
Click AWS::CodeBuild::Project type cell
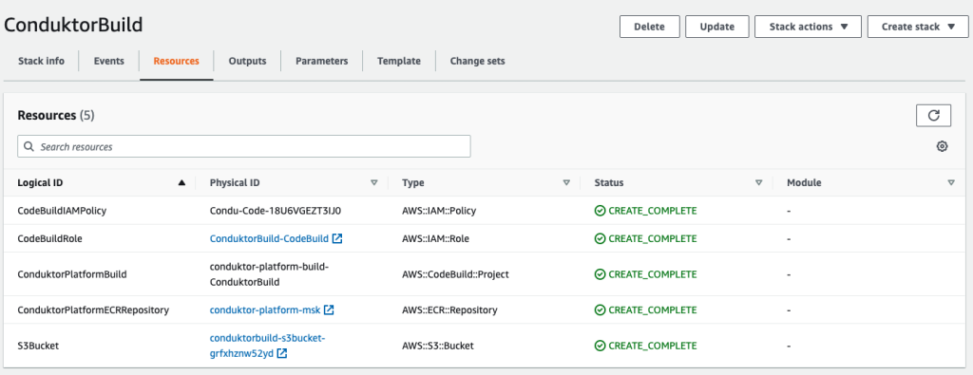pyautogui.click(x=455, y=274)
